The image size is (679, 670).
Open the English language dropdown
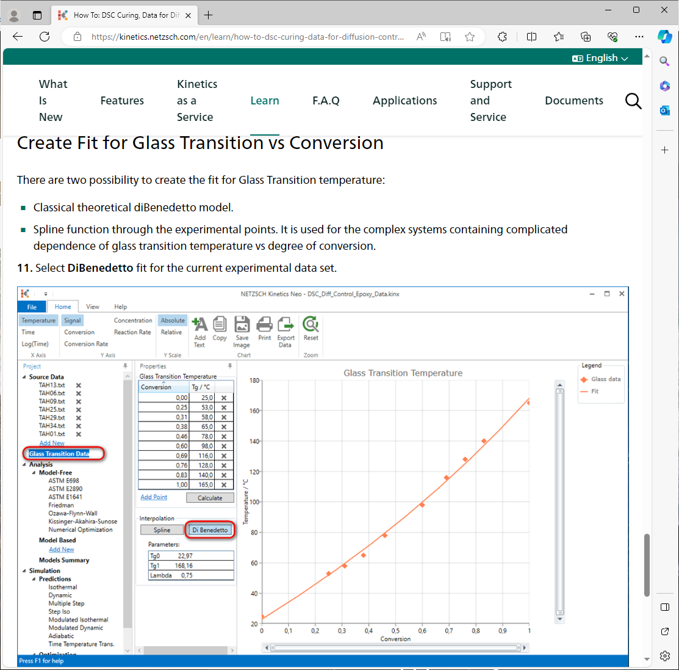coord(600,58)
